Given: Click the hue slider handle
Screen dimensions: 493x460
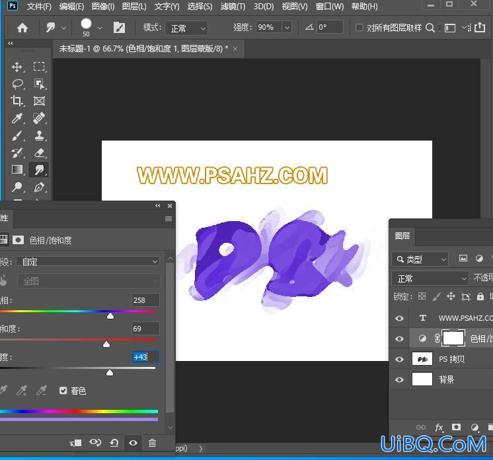Looking at the screenshot, I should click(110, 315).
